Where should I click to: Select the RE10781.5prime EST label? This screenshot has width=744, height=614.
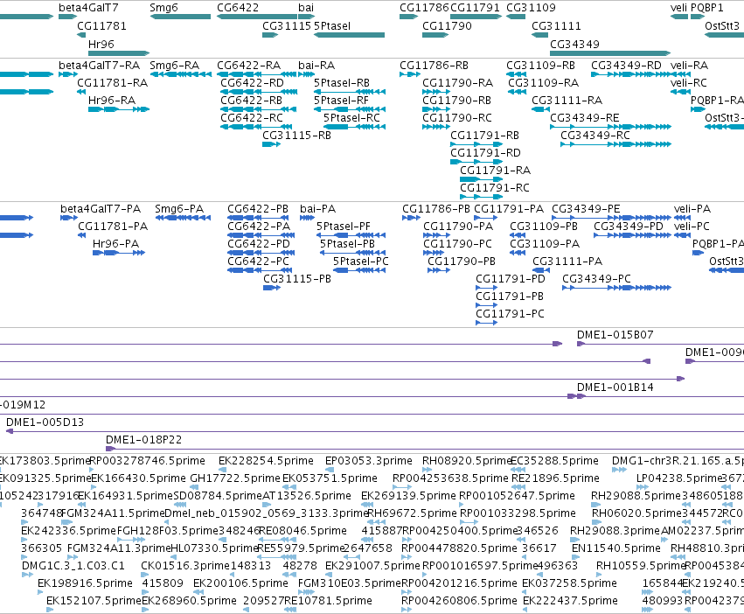pyautogui.click(x=328, y=601)
